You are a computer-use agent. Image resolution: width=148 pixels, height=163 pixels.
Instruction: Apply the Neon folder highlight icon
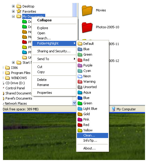[x=80, y=76]
